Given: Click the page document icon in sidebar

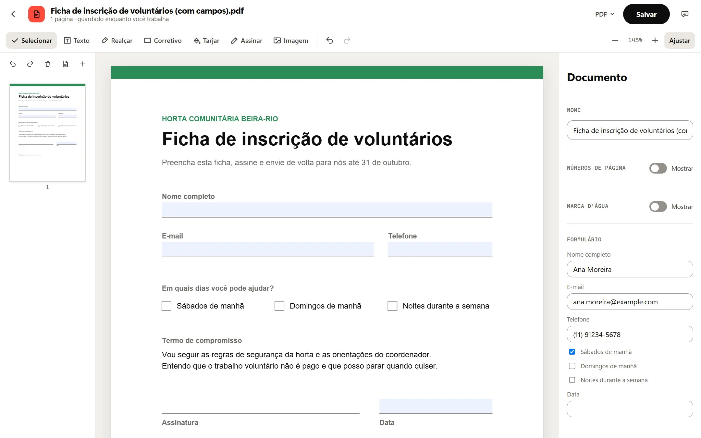Looking at the screenshot, I should click(x=65, y=64).
